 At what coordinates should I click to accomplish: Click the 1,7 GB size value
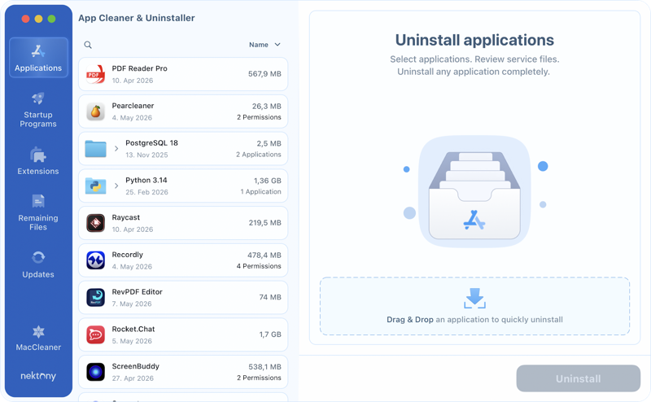click(x=270, y=334)
